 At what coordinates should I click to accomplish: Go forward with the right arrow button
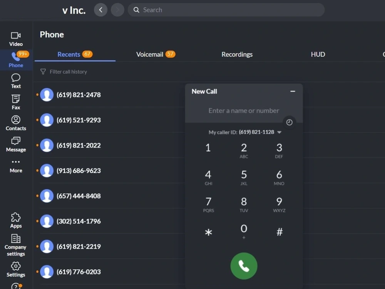117,10
